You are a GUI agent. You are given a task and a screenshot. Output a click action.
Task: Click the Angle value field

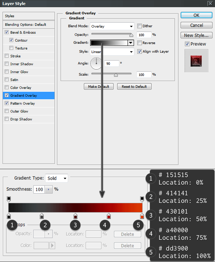click(111, 63)
